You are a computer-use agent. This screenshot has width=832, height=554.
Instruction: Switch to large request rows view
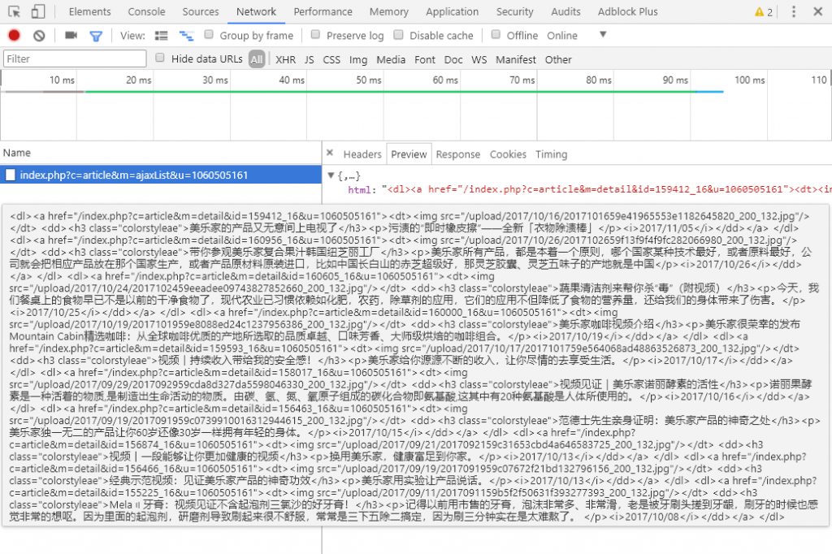coord(161,36)
